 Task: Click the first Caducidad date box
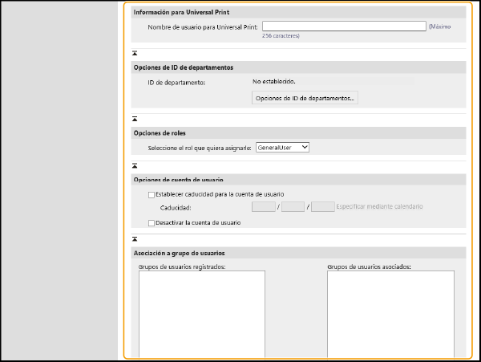[x=264, y=207]
